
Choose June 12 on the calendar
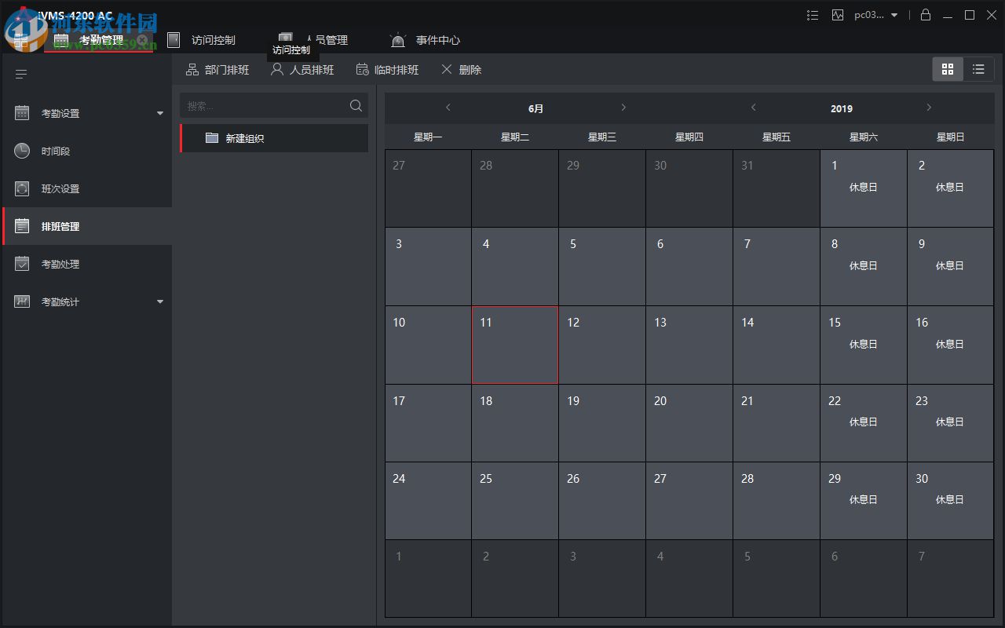[x=602, y=345]
